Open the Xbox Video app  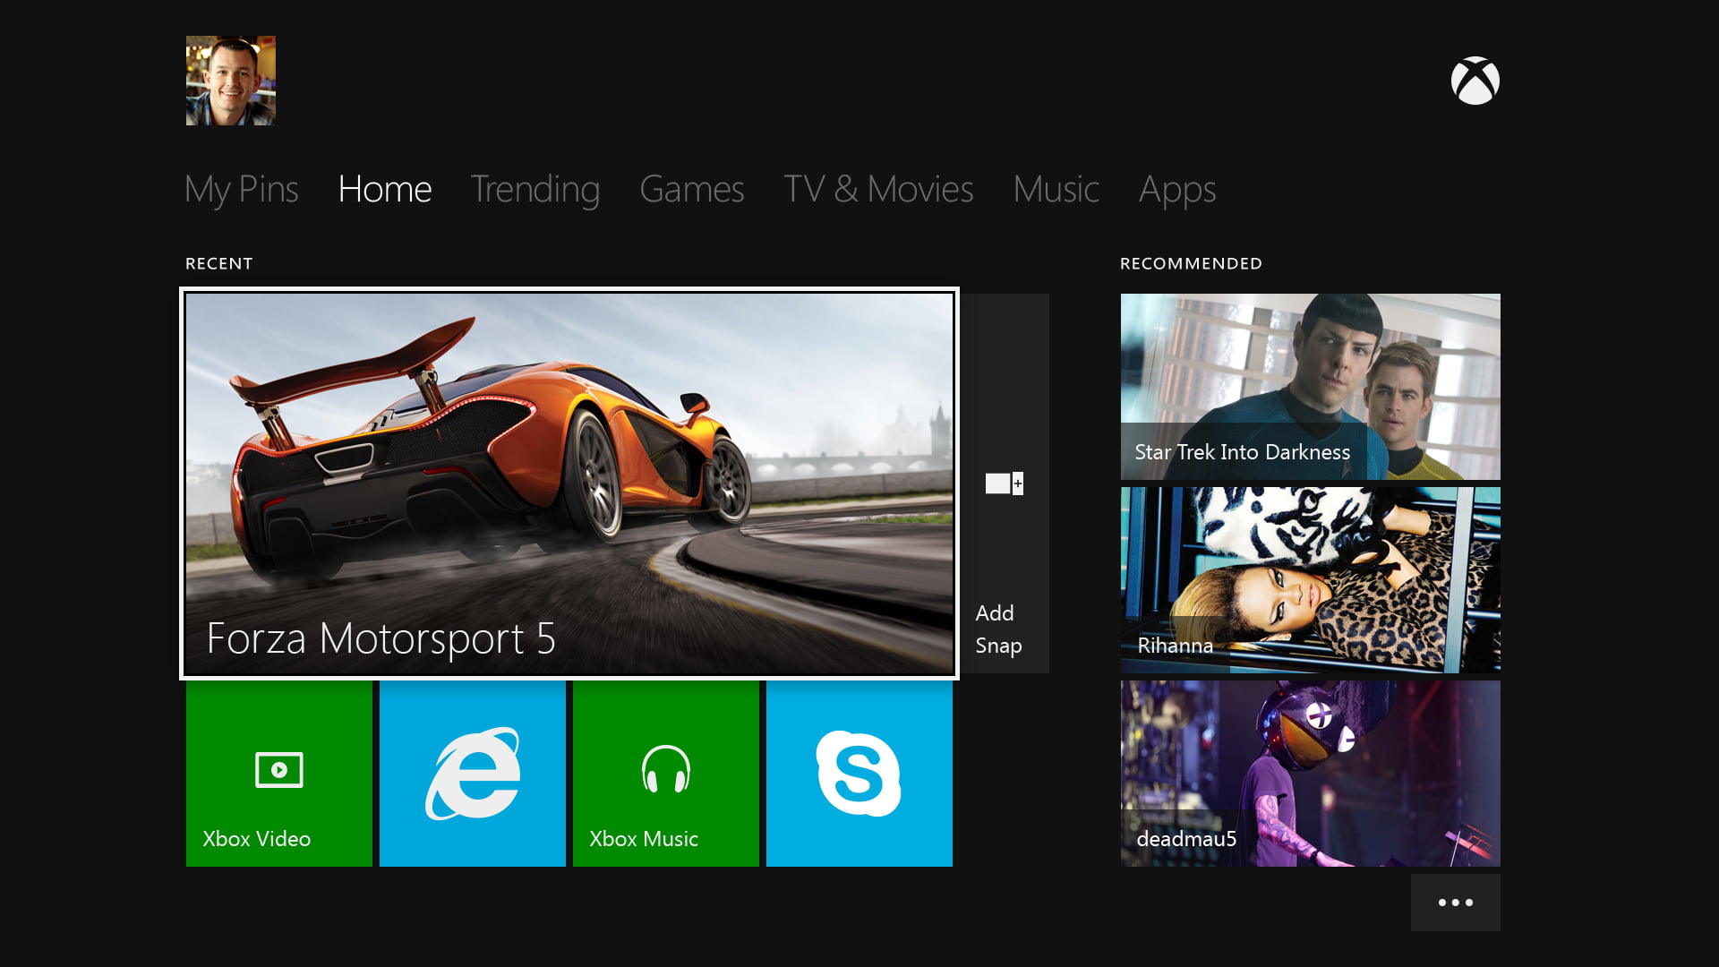pos(278,773)
